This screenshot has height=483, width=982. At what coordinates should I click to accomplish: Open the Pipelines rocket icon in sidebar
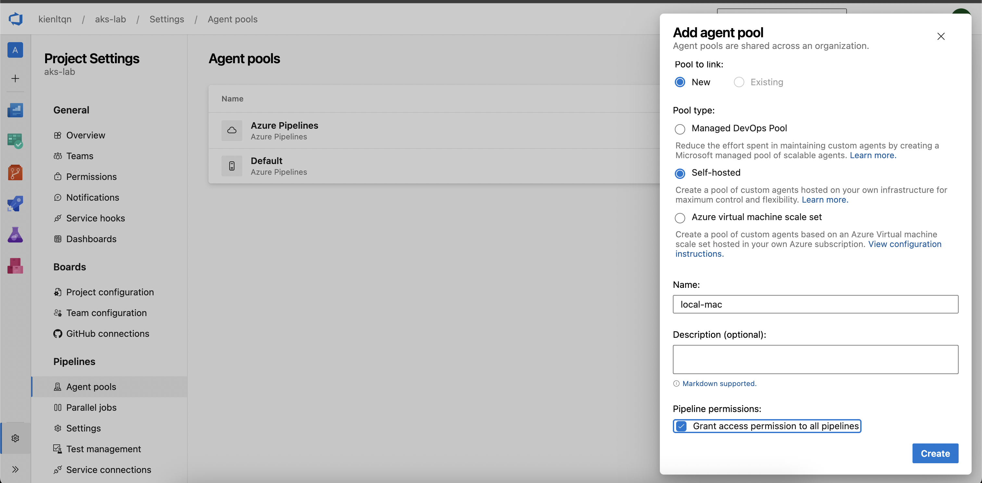pyautogui.click(x=15, y=204)
